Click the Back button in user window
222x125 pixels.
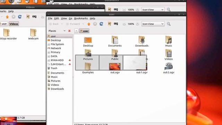pyautogui.click(x=54, y=24)
